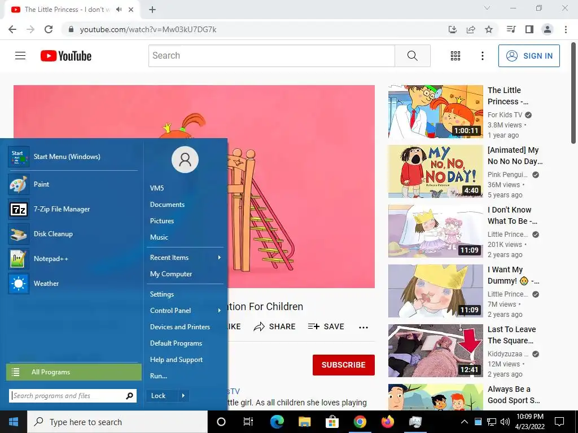Viewport: 578px width, 433px height.
Task: Click the search magnifier button on YouTube
Action: click(413, 56)
